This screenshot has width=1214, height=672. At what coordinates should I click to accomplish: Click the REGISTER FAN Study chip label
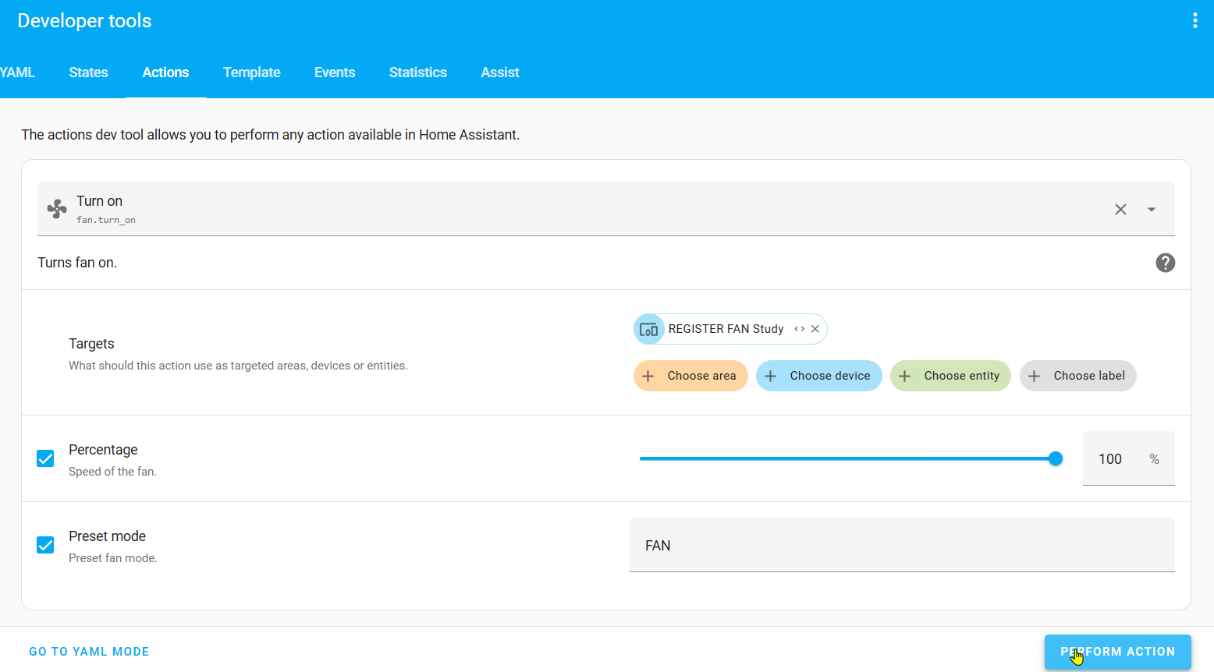(x=726, y=329)
